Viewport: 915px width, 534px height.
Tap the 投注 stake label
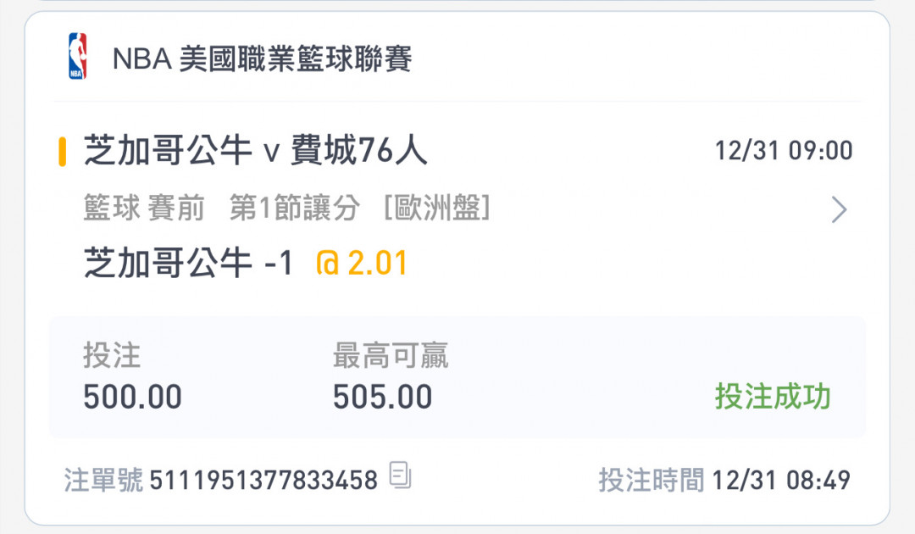click(x=112, y=357)
